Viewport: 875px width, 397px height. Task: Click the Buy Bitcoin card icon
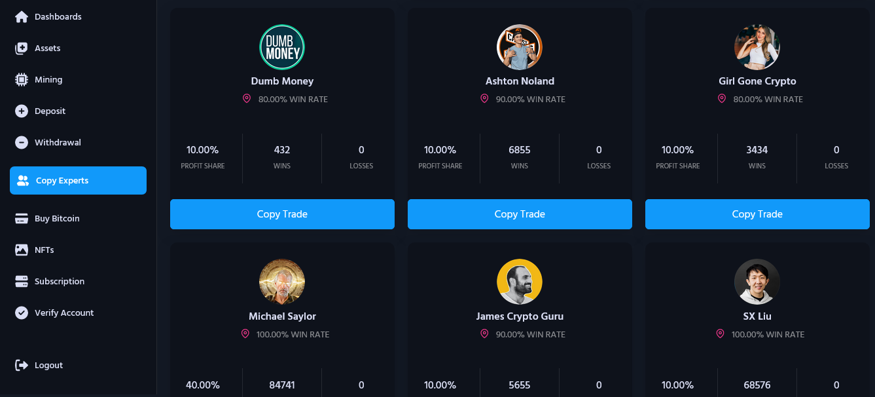22,218
